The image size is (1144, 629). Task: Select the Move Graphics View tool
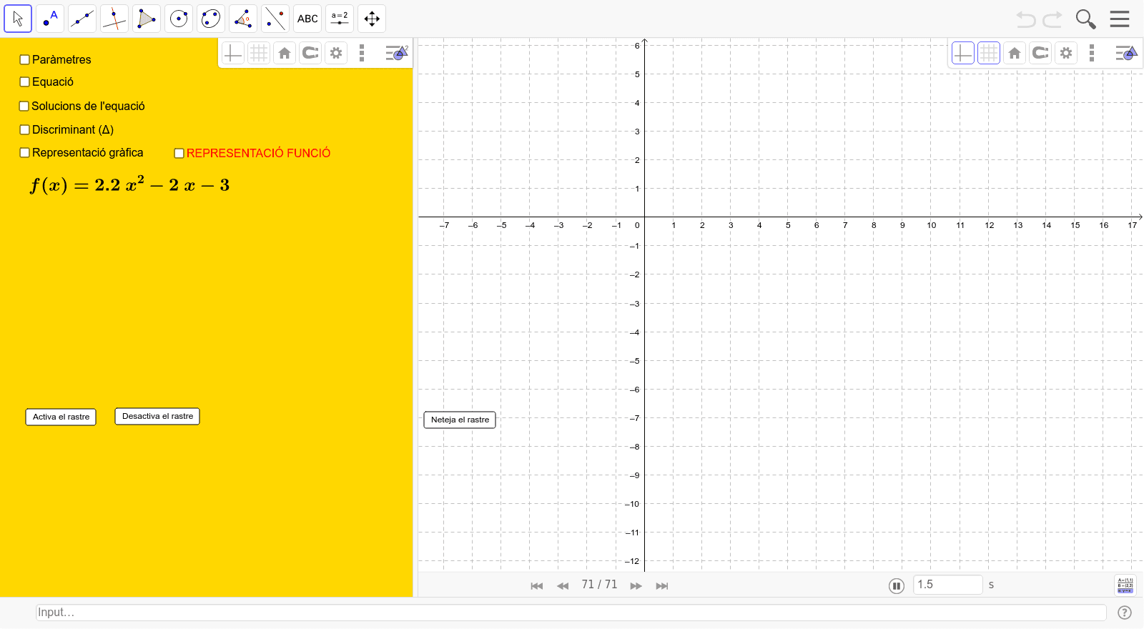tap(372, 19)
